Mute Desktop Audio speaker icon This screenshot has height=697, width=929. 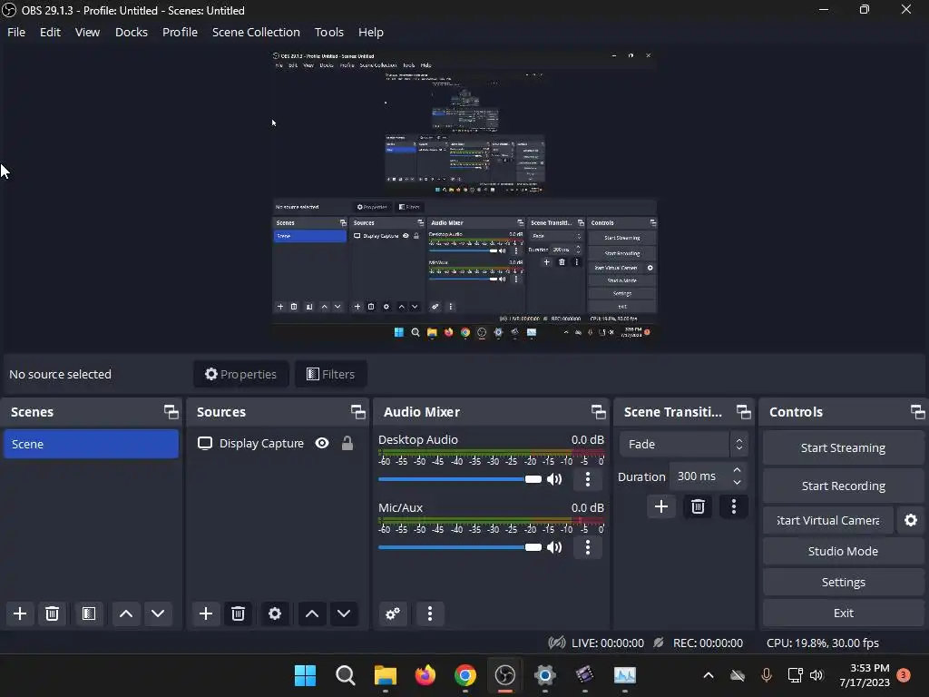(x=554, y=479)
